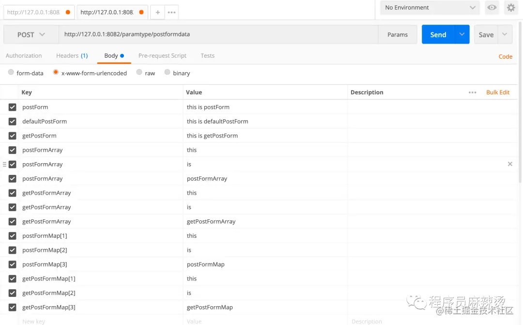Click the Bulk Edit link
This screenshot has height=325, width=523.
(x=498, y=93)
